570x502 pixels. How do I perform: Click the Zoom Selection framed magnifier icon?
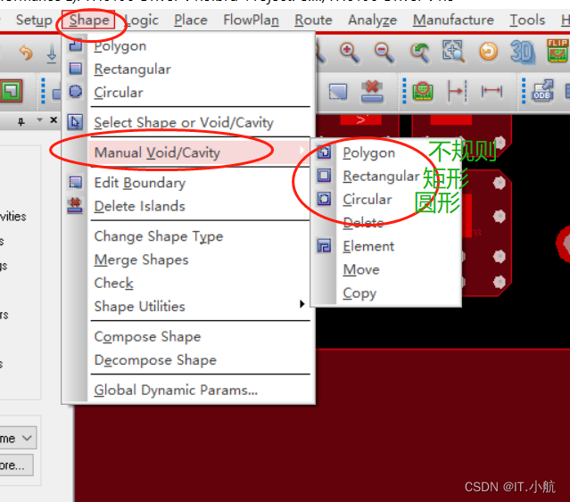(453, 51)
